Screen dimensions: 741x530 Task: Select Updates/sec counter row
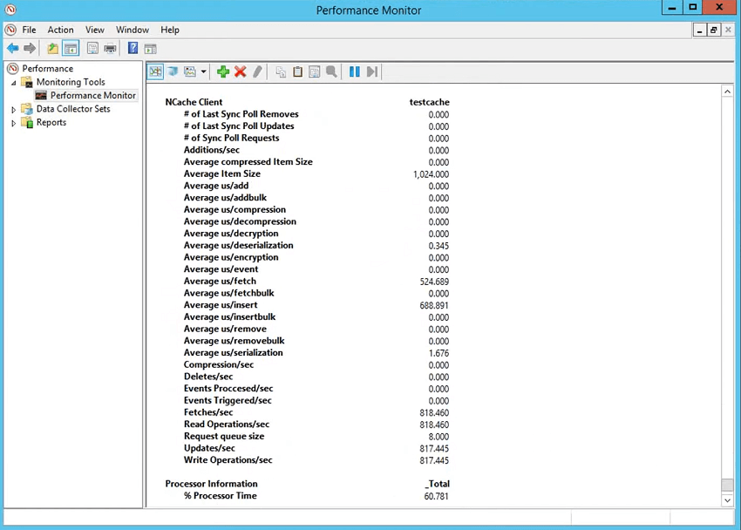pyautogui.click(x=209, y=448)
